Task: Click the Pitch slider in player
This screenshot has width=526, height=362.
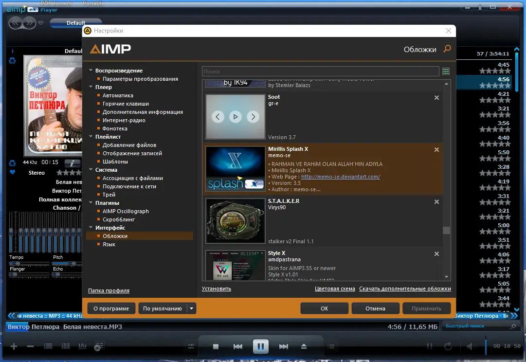Action: point(67,263)
